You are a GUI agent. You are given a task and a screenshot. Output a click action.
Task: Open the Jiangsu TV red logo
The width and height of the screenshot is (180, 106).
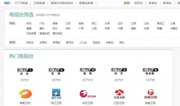click(x=119, y=94)
